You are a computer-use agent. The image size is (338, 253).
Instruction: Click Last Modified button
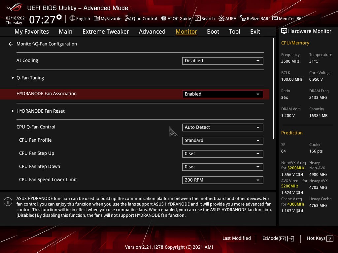(x=236, y=239)
